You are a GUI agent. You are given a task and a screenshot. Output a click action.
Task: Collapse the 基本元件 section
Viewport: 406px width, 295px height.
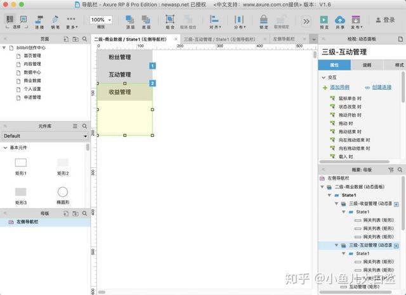pos(5,147)
